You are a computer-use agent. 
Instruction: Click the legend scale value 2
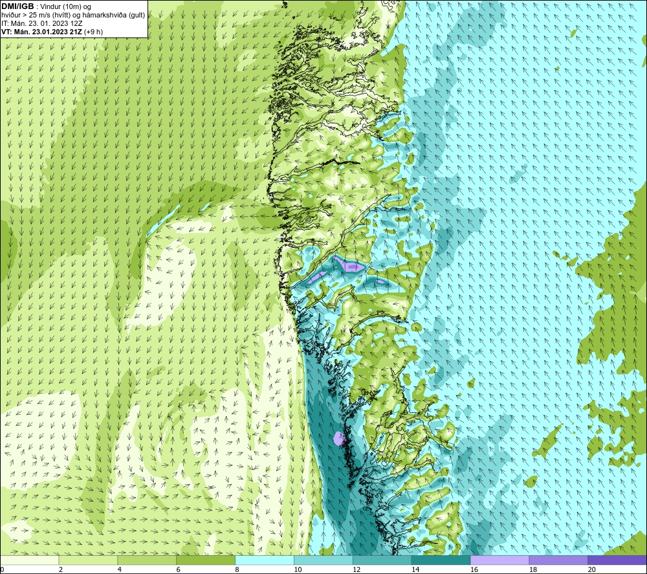tap(61, 569)
